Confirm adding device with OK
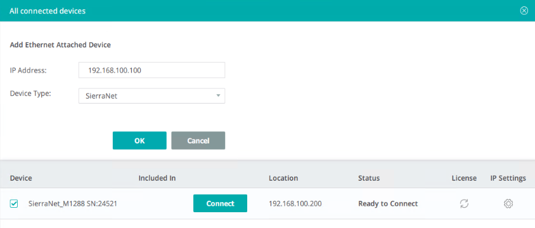The height and width of the screenshot is (228, 535). 139,140
